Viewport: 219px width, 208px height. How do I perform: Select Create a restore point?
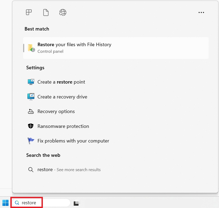click(x=61, y=82)
